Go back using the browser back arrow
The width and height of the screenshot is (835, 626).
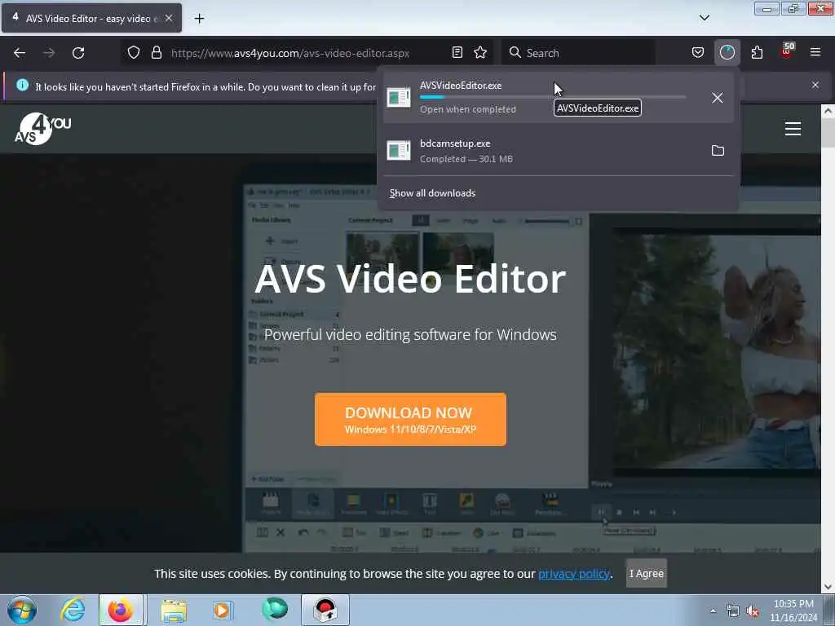click(20, 53)
